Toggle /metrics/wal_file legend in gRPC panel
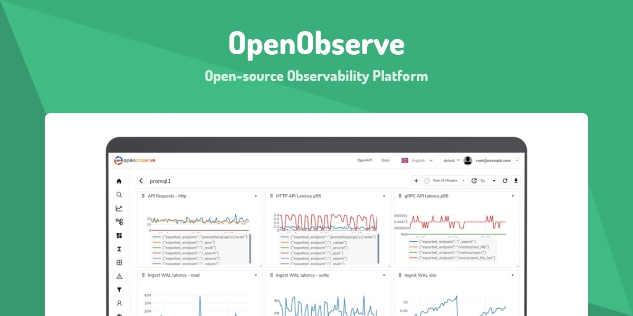The width and height of the screenshot is (633, 316). (449, 246)
